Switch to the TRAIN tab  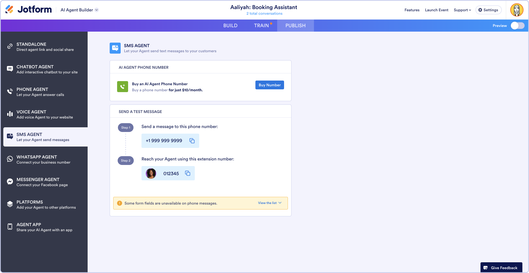tap(261, 26)
